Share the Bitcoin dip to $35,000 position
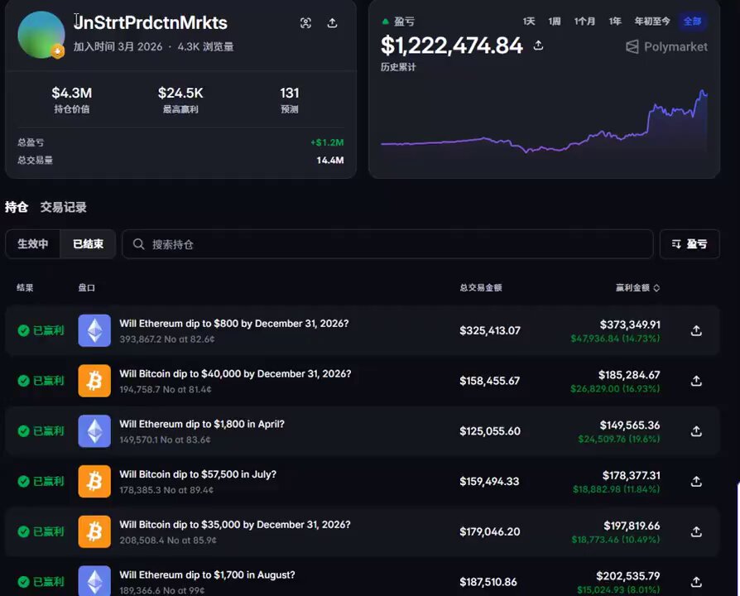 (696, 531)
